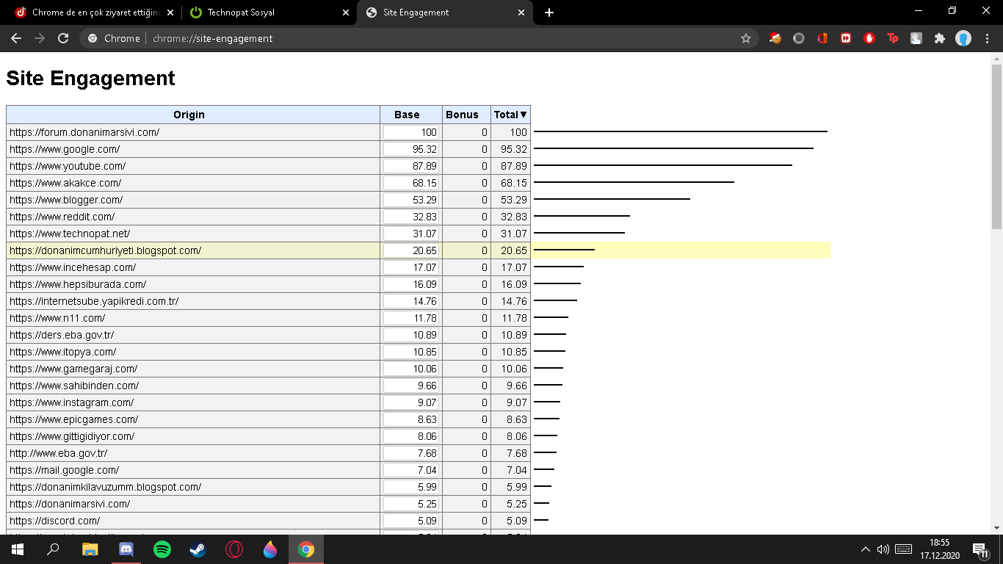1003x564 pixels.
Task: Click the https://internetsube.yapikredi.com.tr/ origin cell
Action: tap(193, 301)
